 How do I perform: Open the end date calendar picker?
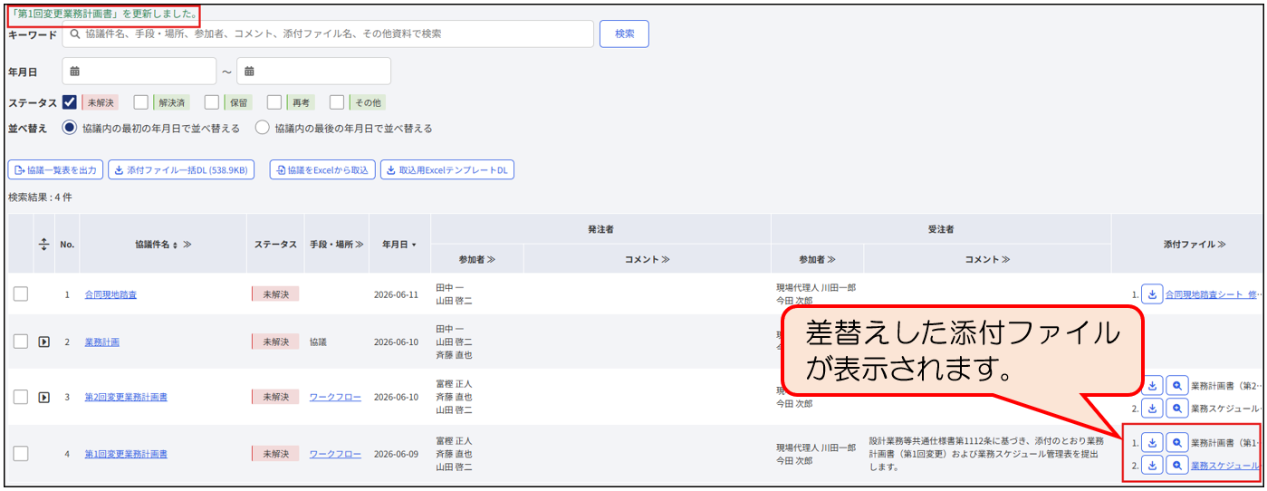[249, 72]
